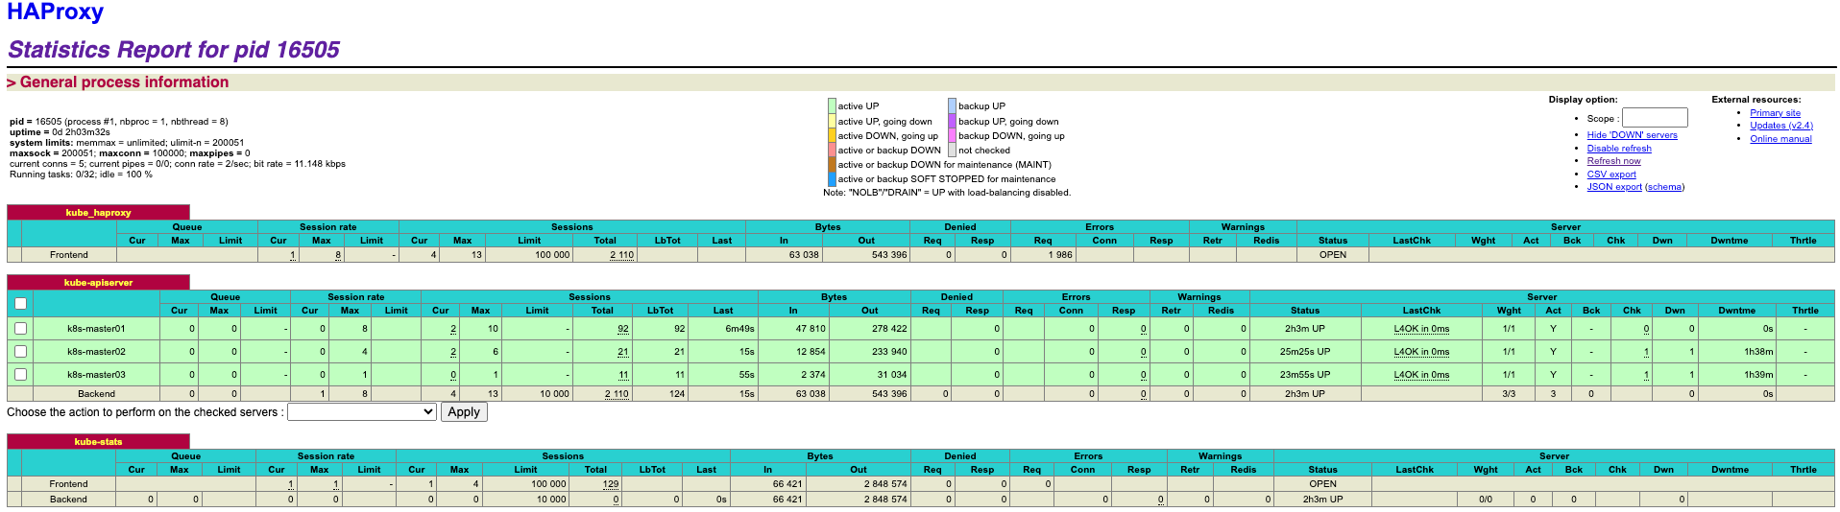Click the Refresh now link
This screenshot has height=512, width=1840.
1613,161
